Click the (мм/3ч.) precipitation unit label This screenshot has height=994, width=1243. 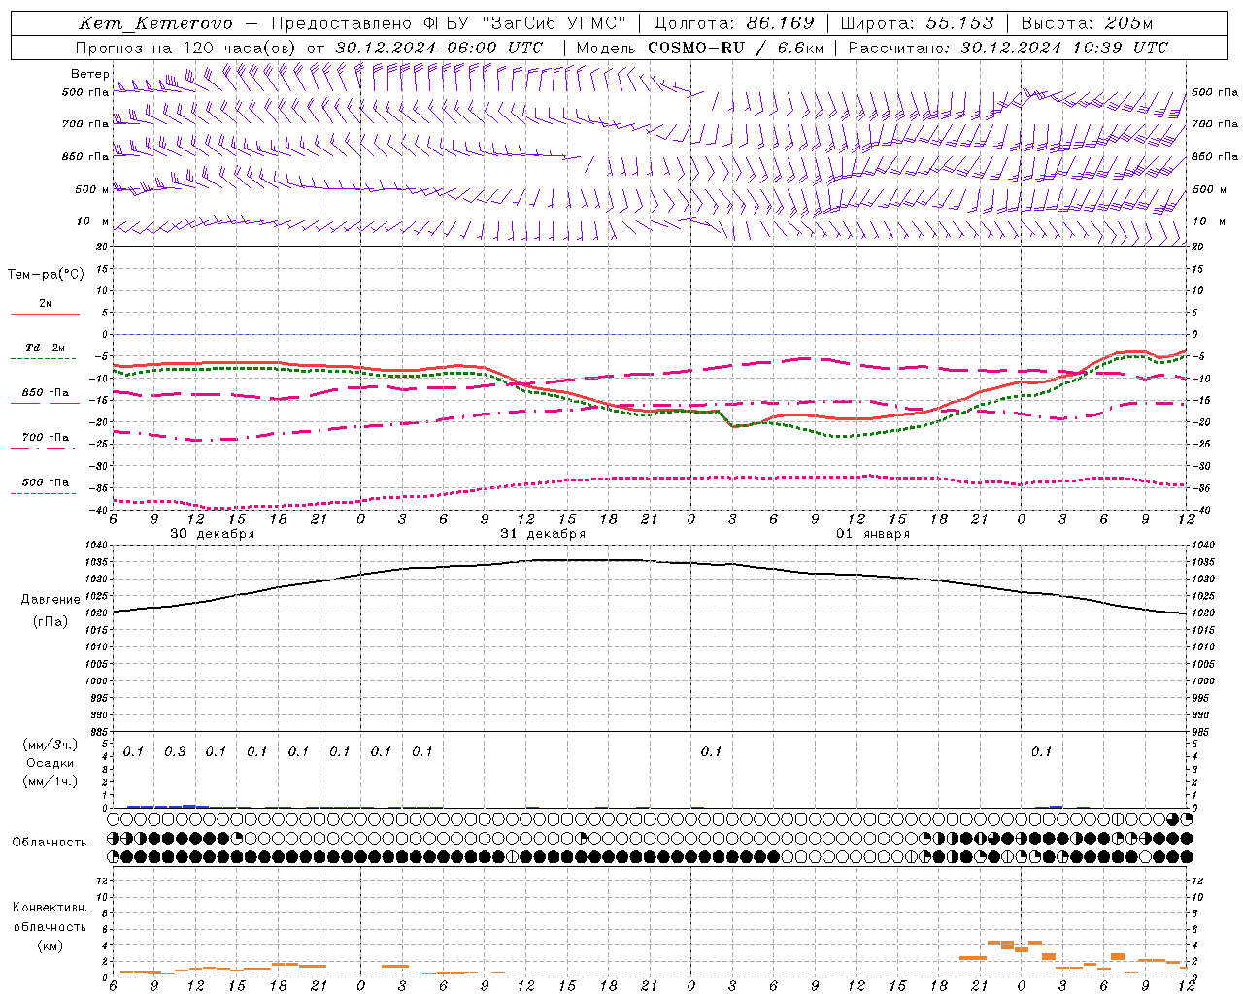tap(50, 745)
